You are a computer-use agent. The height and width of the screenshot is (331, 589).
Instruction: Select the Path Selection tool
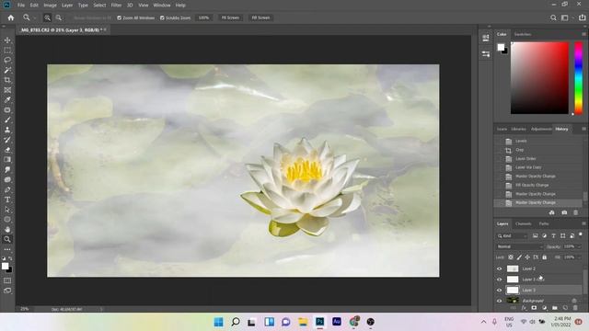point(7,210)
